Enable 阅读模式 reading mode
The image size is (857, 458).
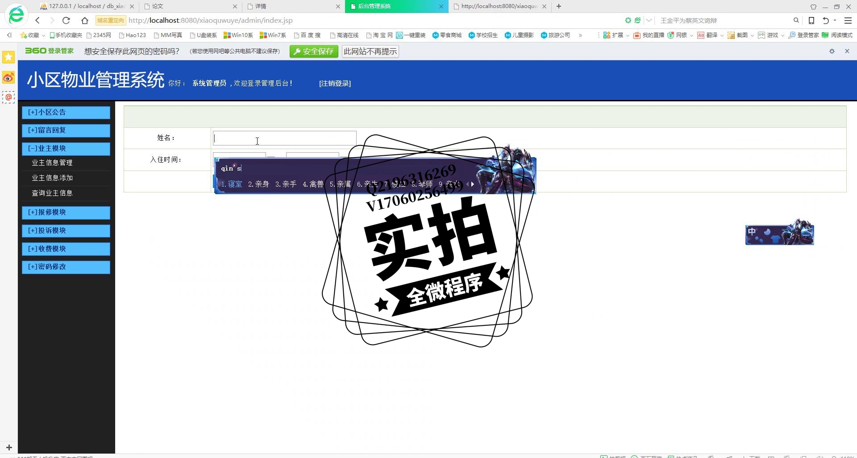[837, 35]
